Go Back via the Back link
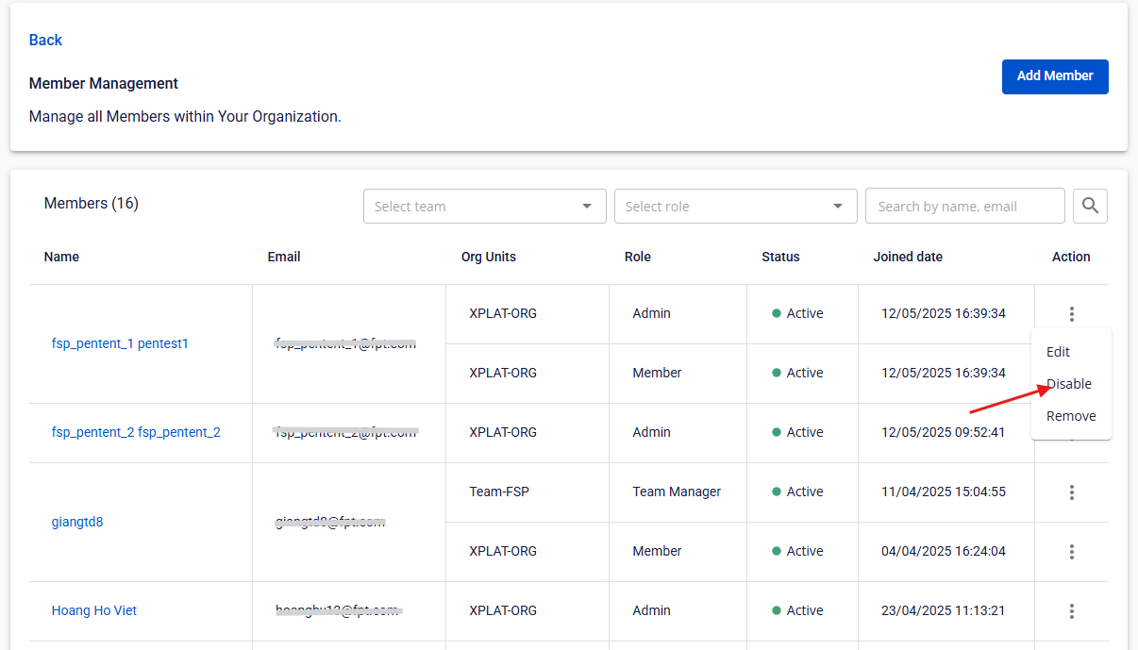 click(45, 40)
